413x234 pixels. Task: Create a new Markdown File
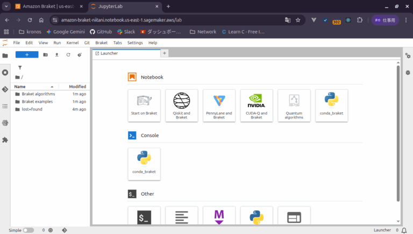coord(219,216)
